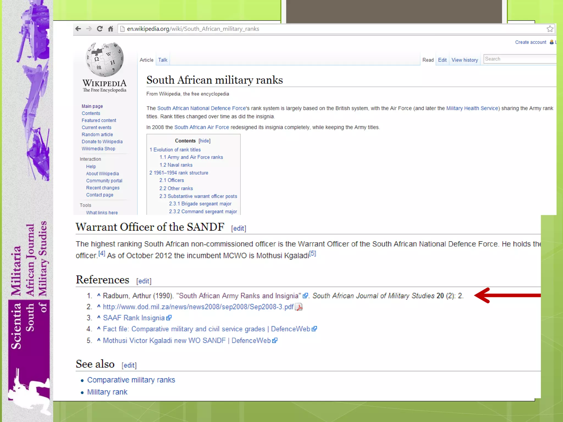
Task: Edit the References section
Action: (x=144, y=281)
